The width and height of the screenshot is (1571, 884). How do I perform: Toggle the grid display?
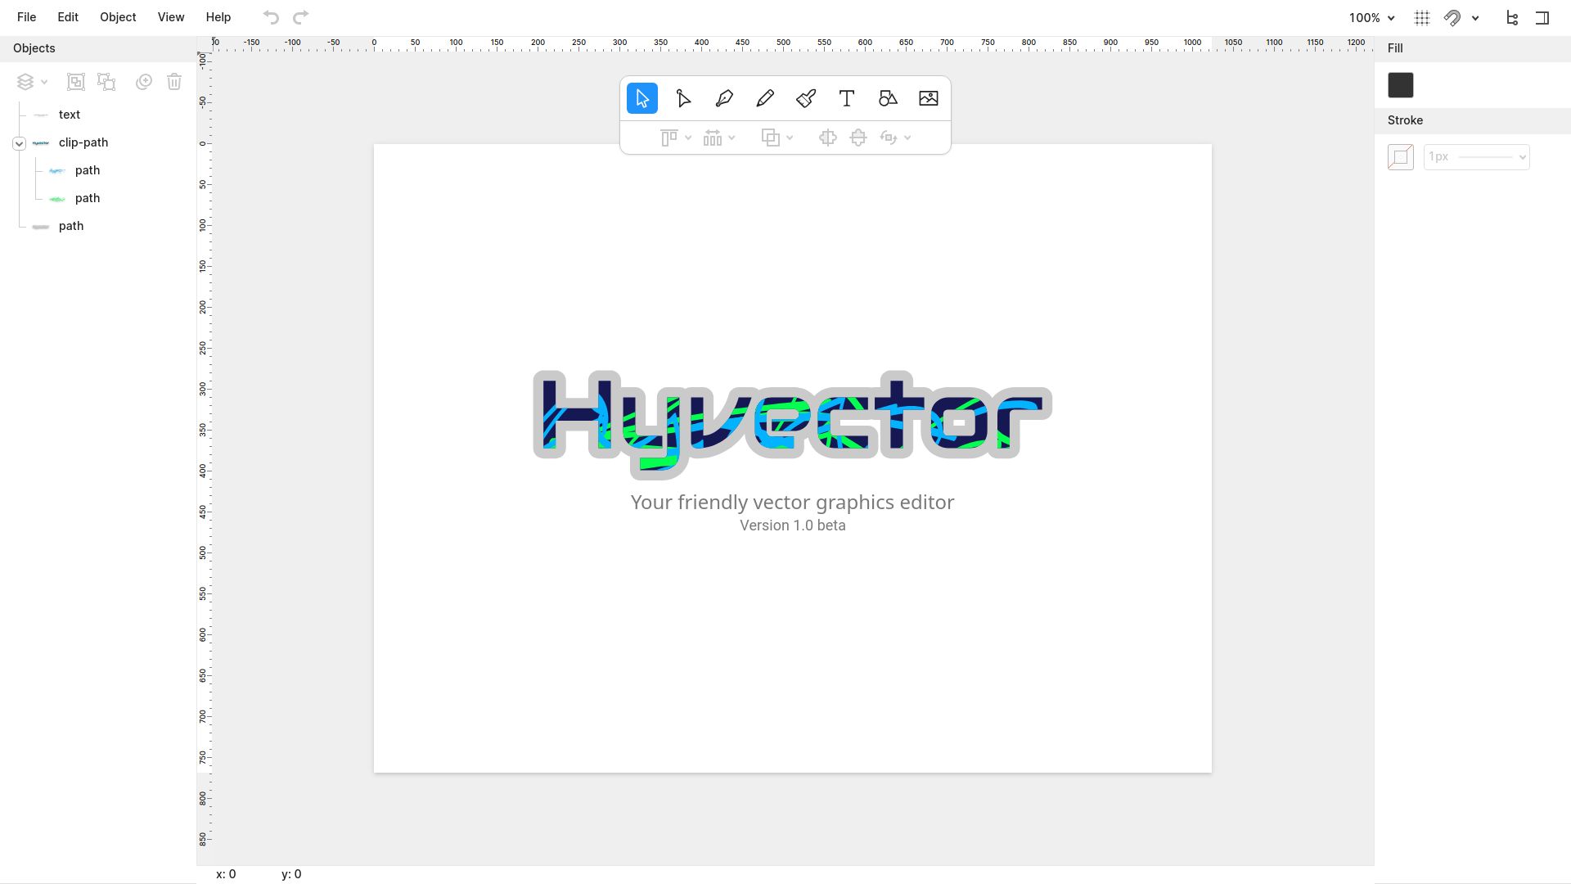coord(1422,18)
